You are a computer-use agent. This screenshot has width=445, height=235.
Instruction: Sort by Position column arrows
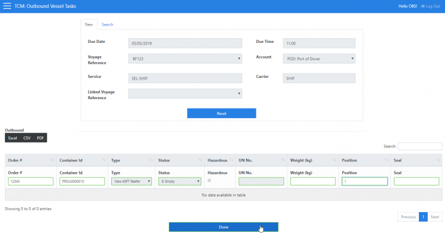tap(387, 160)
